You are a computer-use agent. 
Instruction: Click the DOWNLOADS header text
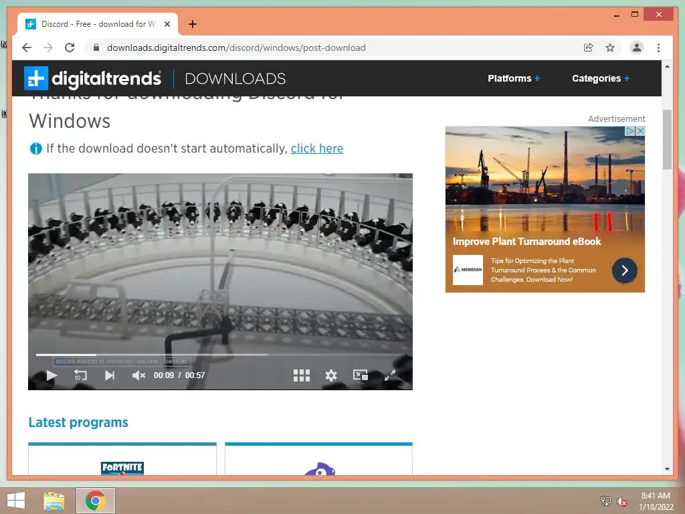pos(235,79)
